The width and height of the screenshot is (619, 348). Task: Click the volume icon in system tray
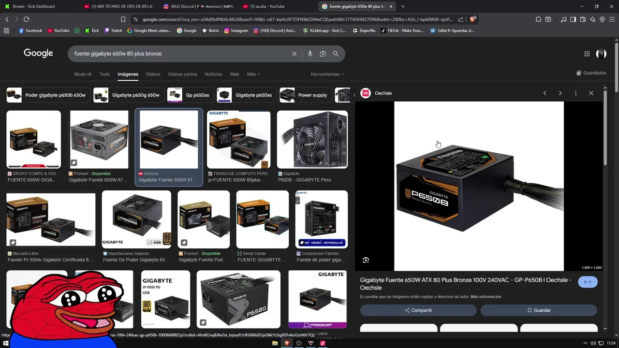[593, 343]
